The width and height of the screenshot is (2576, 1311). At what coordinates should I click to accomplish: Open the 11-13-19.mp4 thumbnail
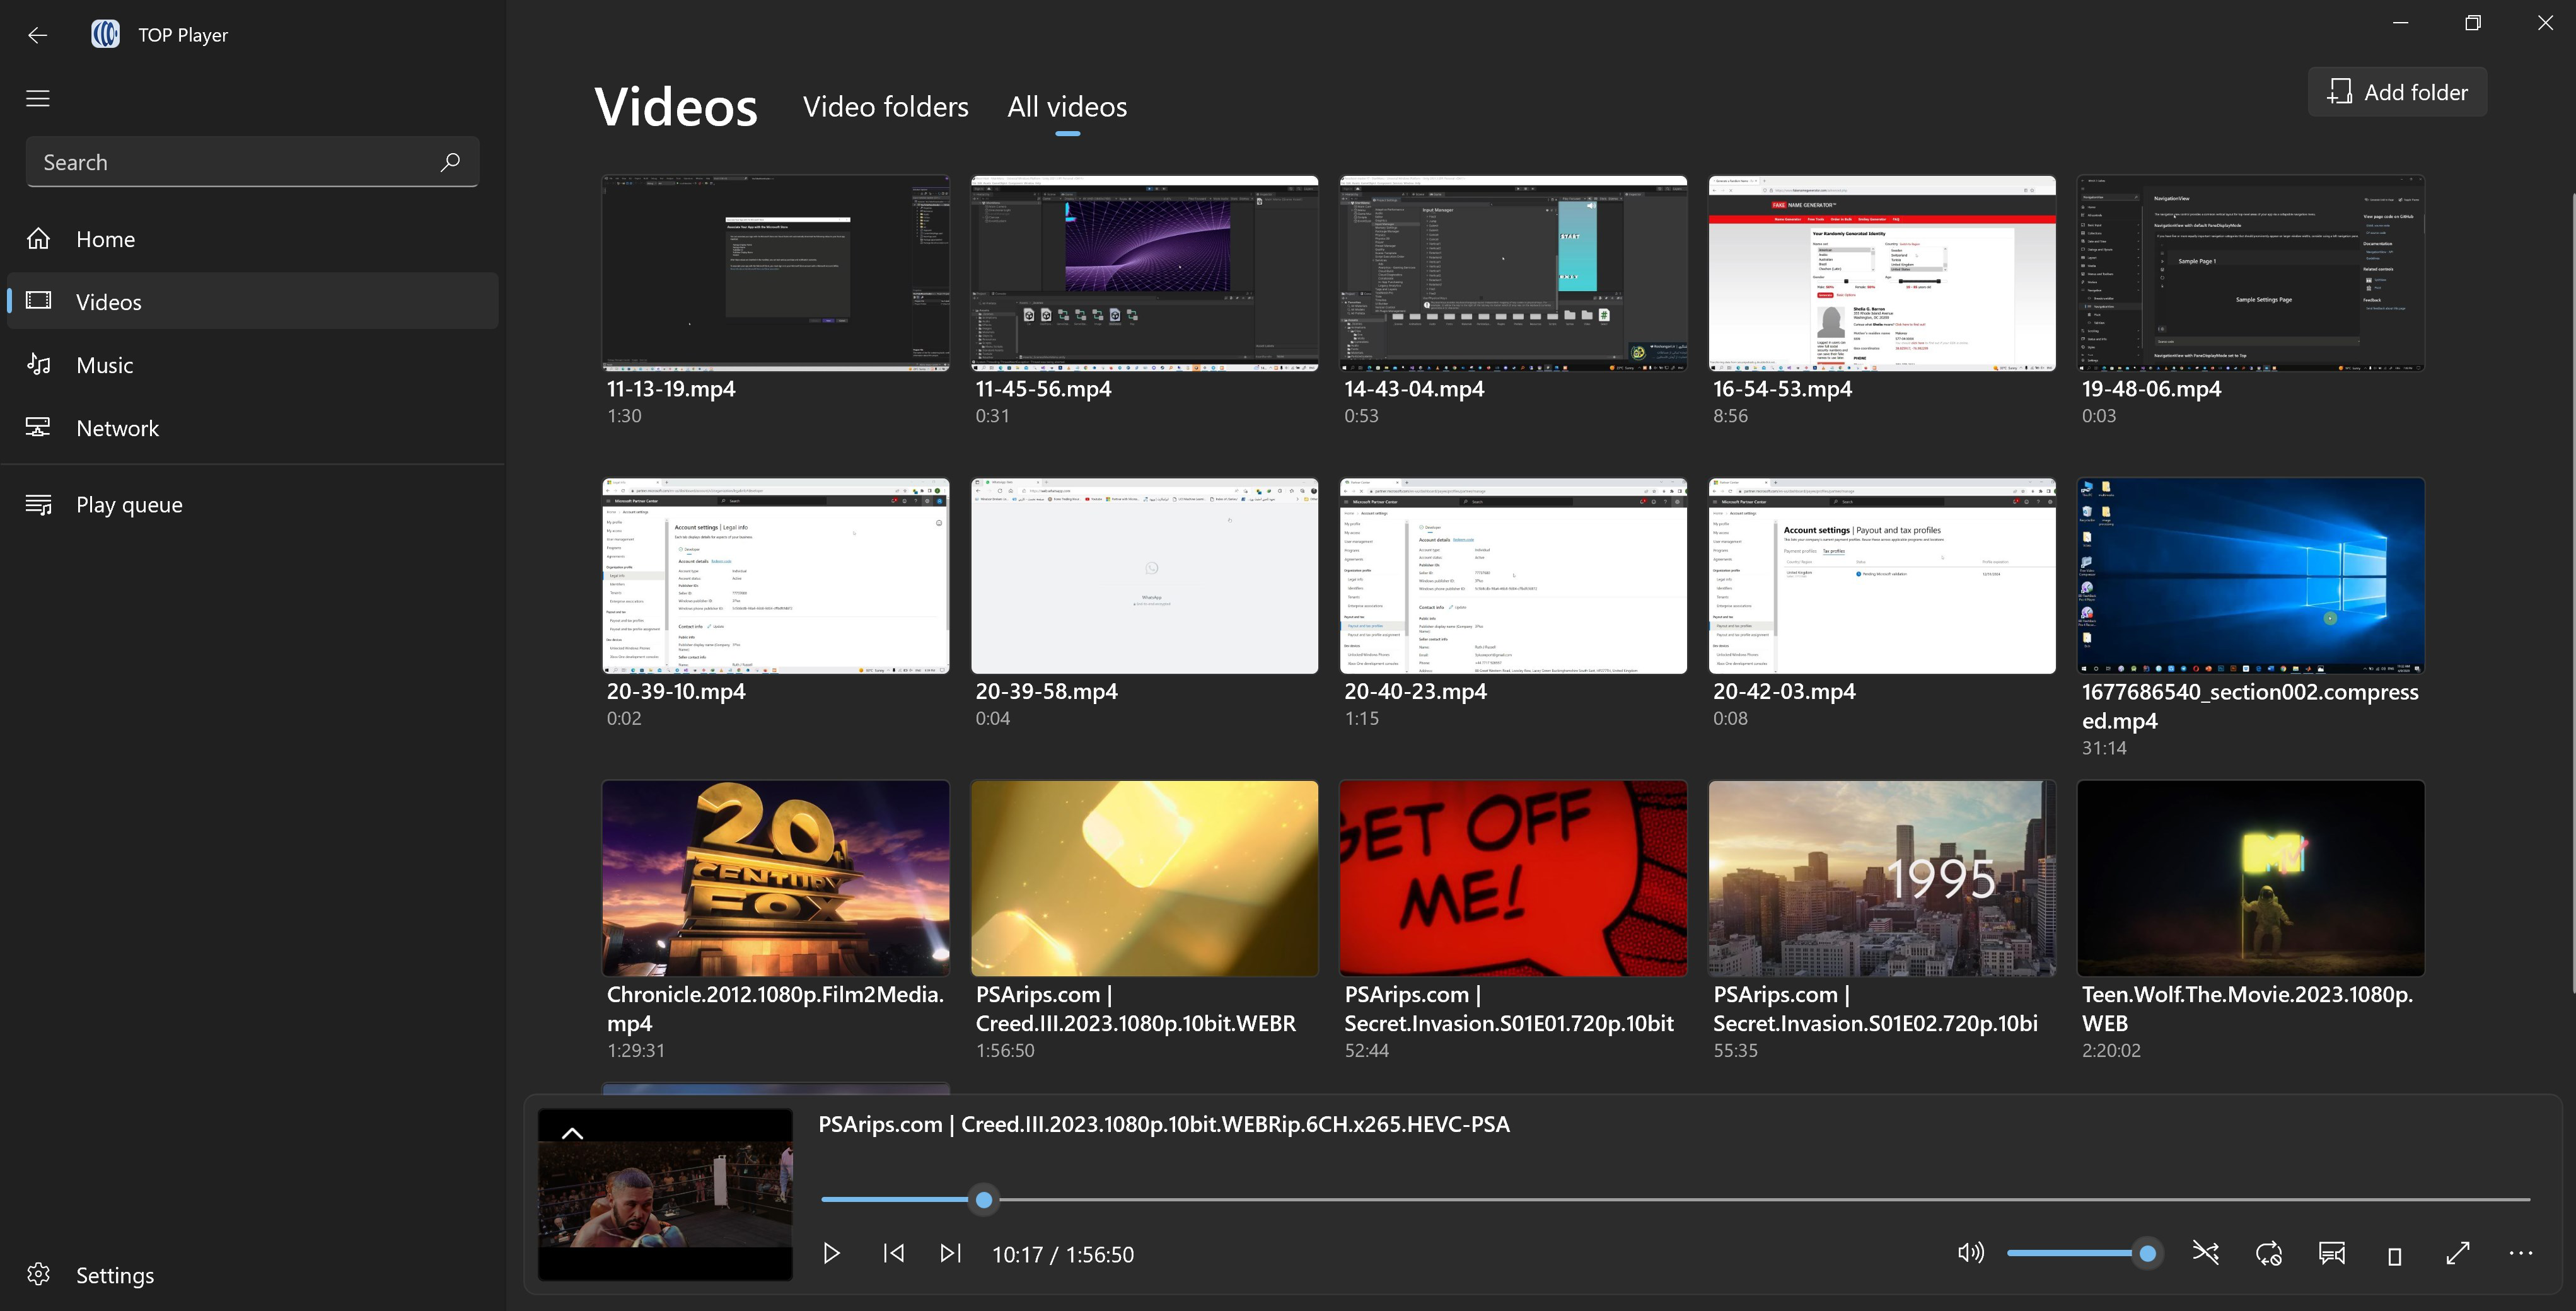776,273
